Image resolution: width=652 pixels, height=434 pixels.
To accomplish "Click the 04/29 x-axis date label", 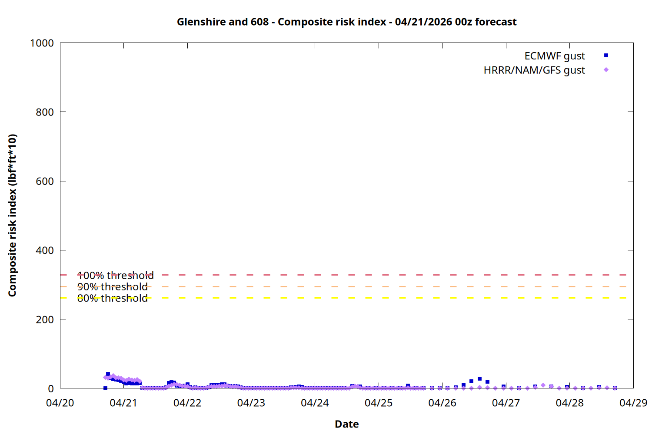I will (x=633, y=403).
